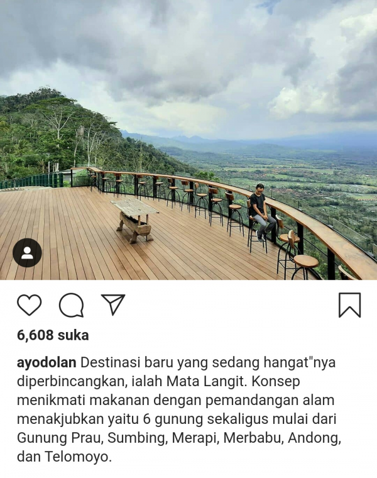Share the post using the paper plane icon
Viewport: 377px width, 478px height.
point(113,304)
